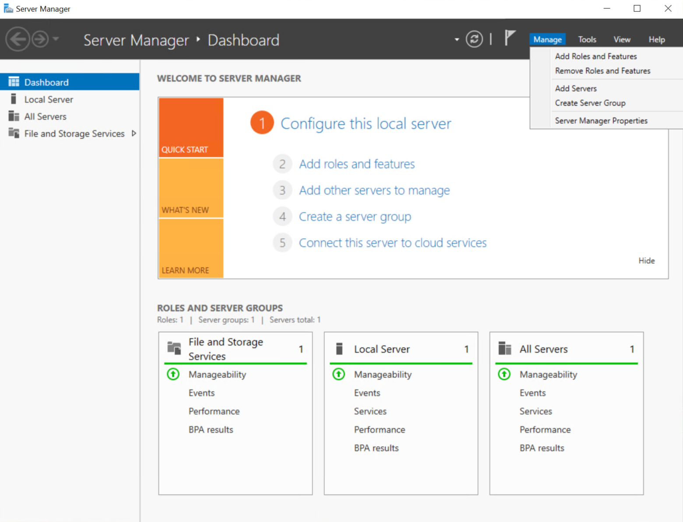683x522 pixels.
Task: Open the View menu
Action: click(622, 39)
